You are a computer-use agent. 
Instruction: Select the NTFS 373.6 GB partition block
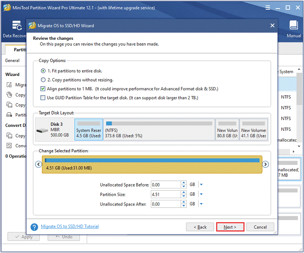[x=159, y=130]
